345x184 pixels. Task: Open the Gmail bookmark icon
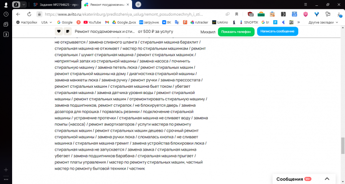pos(107,22)
